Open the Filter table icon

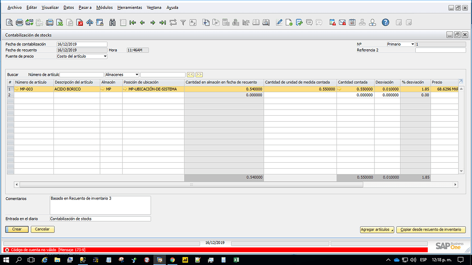tap(183, 23)
